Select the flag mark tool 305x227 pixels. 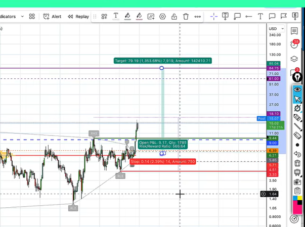pos(284,16)
